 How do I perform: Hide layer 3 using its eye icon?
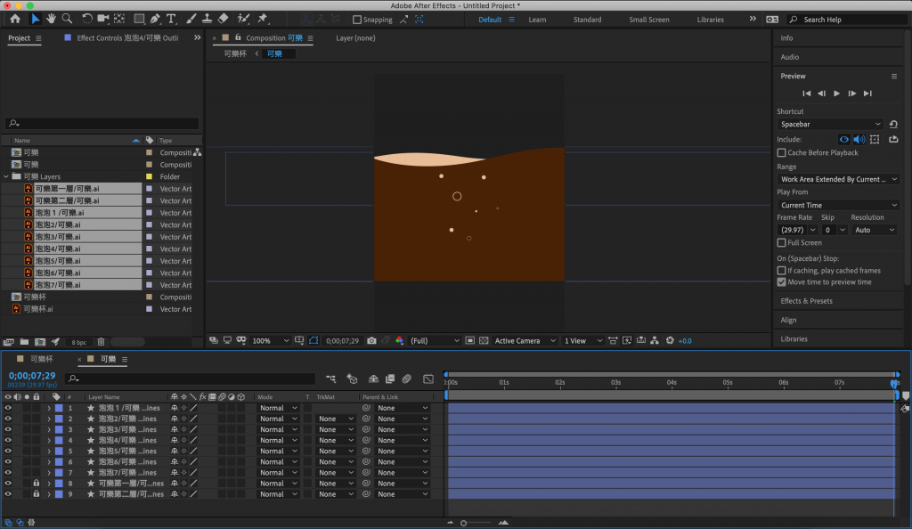point(8,429)
